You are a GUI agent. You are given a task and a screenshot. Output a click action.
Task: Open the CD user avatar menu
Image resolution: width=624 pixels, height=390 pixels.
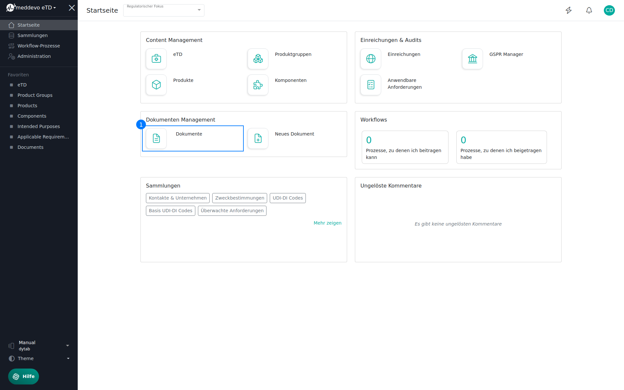tap(609, 10)
